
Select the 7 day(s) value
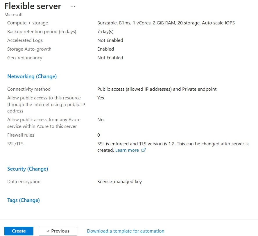pos(105,32)
